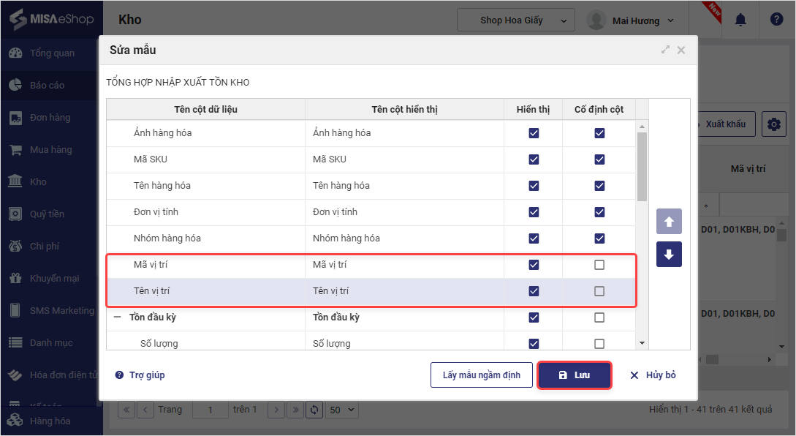Collapse the Tồn đầu kỳ group
This screenshot has height=436, width=796.
pos(117,317)
